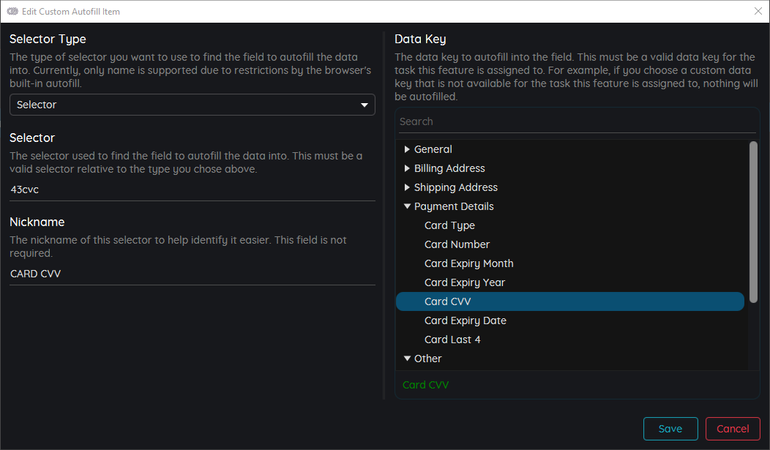Screen dimensions: 770x450
Task: Click inside the Search field
Action: pos(577,121)
